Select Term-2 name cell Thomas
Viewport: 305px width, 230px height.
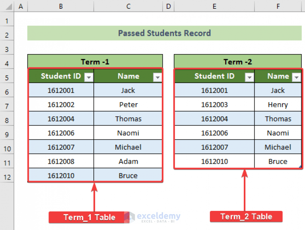(278, 118)
